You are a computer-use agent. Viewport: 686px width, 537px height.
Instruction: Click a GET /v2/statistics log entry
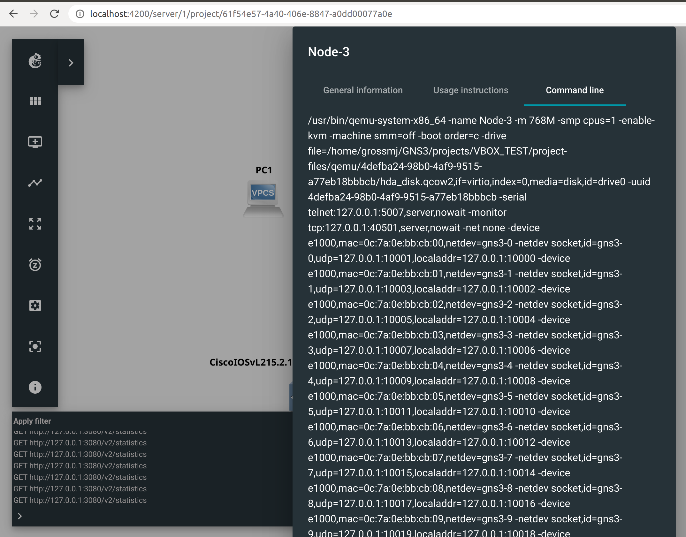(x=80, y=466)
